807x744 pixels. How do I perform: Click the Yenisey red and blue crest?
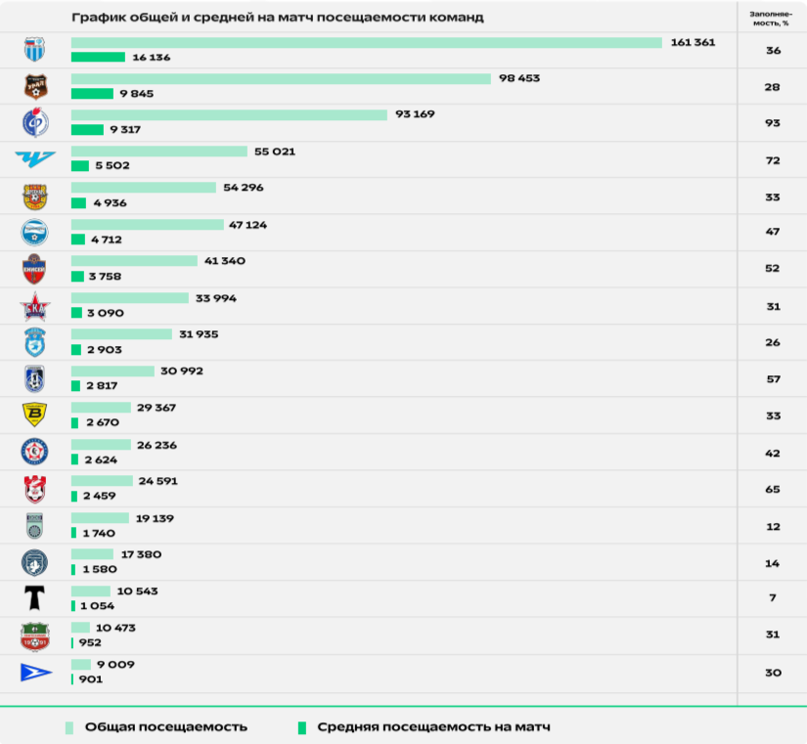tap(34, 270)
